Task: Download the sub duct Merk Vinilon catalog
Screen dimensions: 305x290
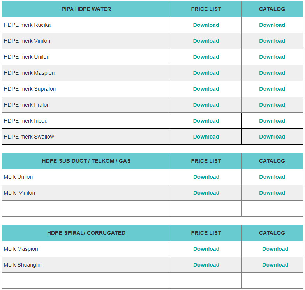Action: pos(272,193)
